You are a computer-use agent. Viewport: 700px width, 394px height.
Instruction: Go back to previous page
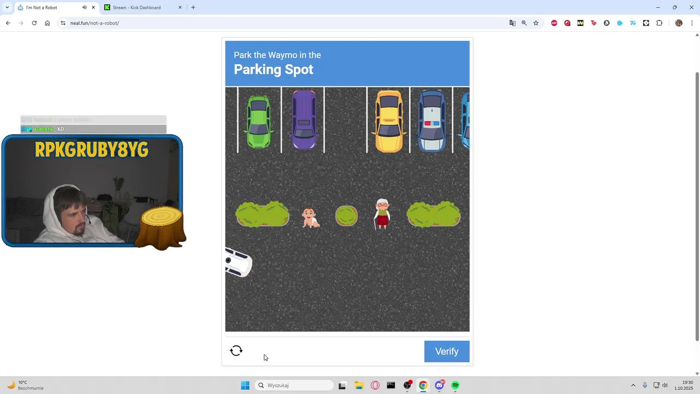coord(8,23)
